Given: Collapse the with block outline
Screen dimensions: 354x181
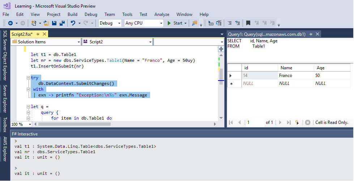Looking at the screenshot, I should pyautogui.click(x=29, y=89).
